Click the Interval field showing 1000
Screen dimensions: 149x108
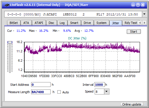pyautogui.click(x=100, y=85)
